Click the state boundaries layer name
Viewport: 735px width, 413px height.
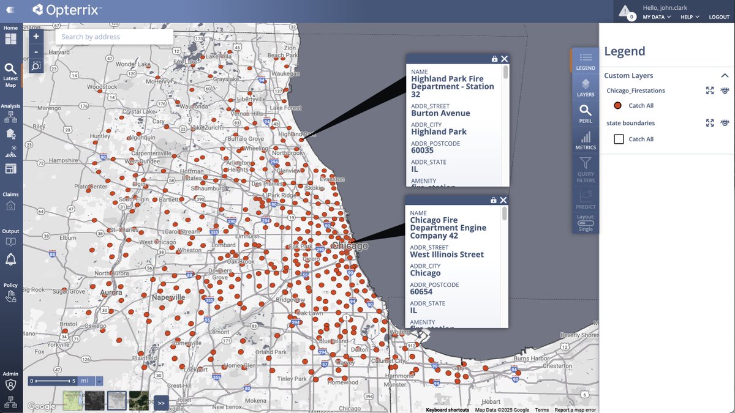click(630, 123)
